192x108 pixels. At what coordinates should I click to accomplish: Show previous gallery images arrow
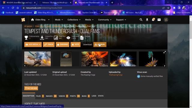[x=25, y=66]
